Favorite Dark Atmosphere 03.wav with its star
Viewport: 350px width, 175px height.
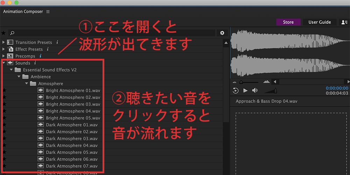tap(4, 139)
